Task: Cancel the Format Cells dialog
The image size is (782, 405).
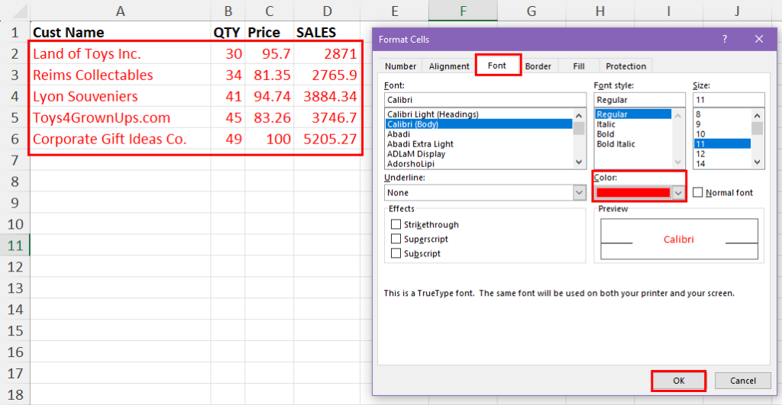Action: [x=742, y=381]
